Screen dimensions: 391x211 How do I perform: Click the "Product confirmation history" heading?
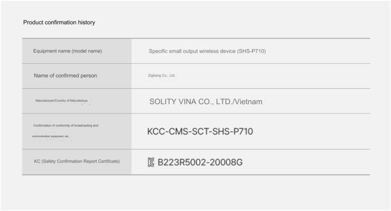[59, 23]
